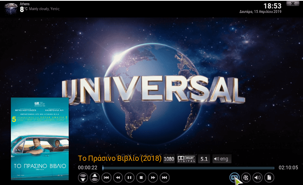Stop the movie playback
The image size is (303, 185).
(141, 177)
